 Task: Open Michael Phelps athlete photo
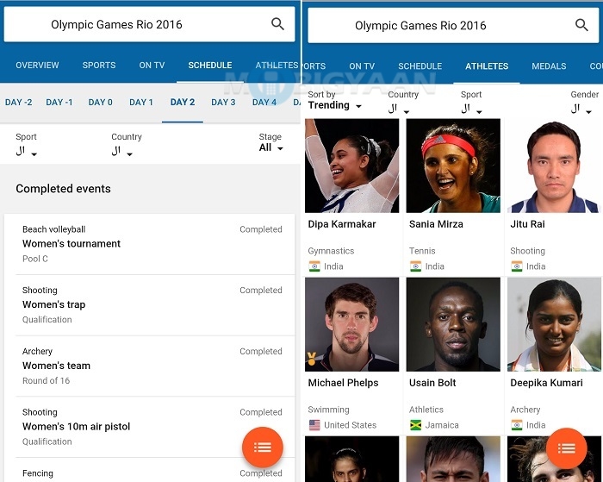pyautogui.click(x=351, y=324)
